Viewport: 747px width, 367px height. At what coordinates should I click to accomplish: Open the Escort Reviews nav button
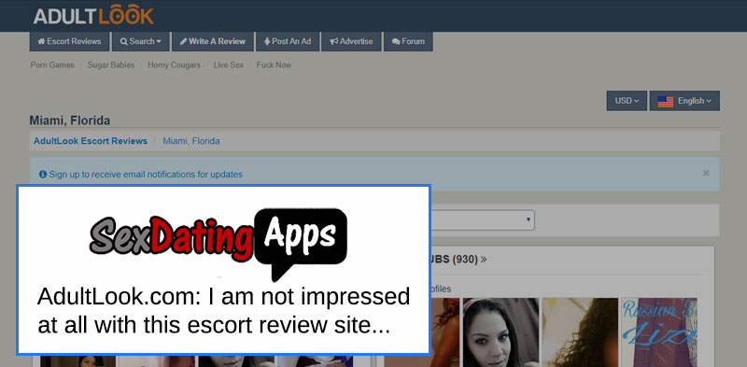point(69,41)
